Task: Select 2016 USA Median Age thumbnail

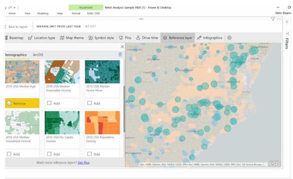Action: [22, 72]
